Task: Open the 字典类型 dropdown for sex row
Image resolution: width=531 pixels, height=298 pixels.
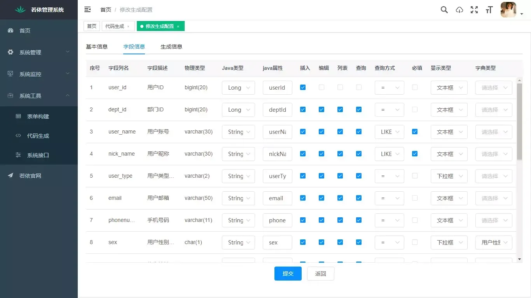Action: (x=493, y=242)
